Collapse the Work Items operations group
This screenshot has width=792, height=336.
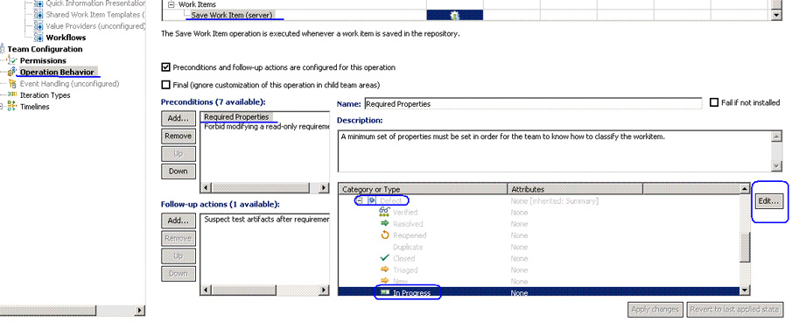[x=172, y=4]
